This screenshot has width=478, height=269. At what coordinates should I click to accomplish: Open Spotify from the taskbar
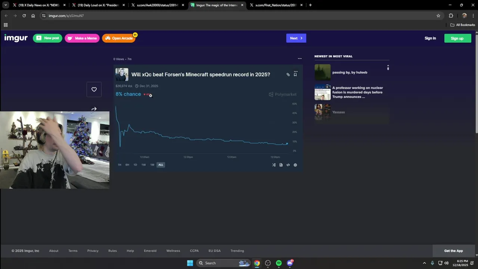[x=279, y=263]
